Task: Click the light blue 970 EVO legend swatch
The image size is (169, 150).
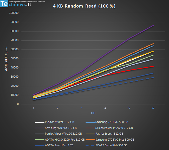Action: (90, 122)
